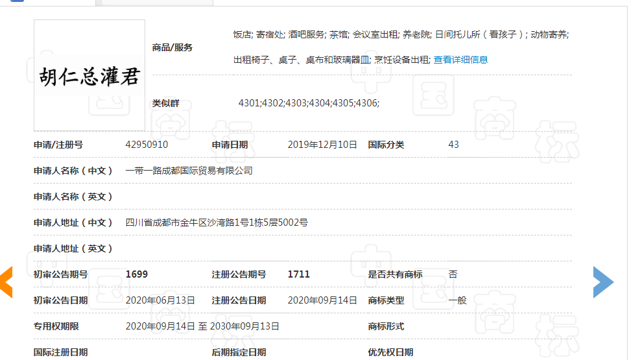
Task: Click the blue next-trademark arrow
Action: click(602, 282)
